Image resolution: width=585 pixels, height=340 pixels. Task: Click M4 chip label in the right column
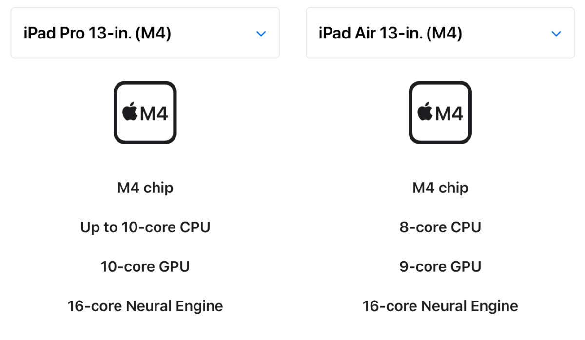click(x=440, y=188)
